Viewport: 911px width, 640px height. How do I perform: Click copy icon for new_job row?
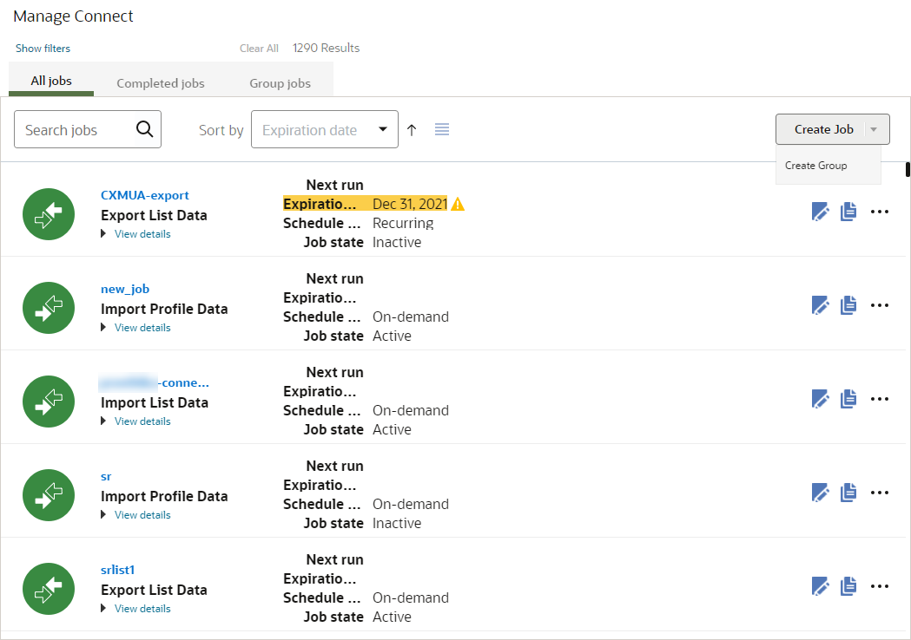(x=848, y=304)
